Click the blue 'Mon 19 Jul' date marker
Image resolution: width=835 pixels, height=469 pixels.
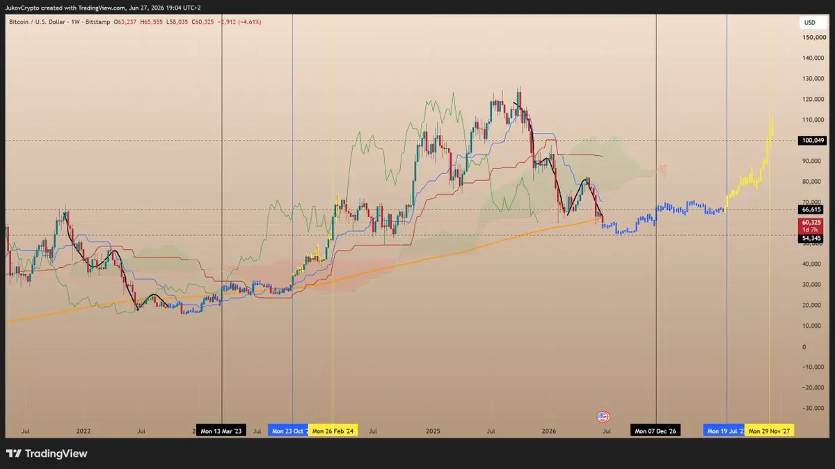[x=724, y=431]
